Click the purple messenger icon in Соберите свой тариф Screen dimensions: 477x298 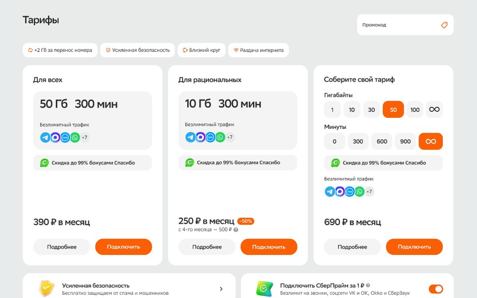click(340, 191)
